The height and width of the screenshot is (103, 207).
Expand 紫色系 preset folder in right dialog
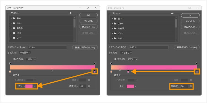(112, 29)
